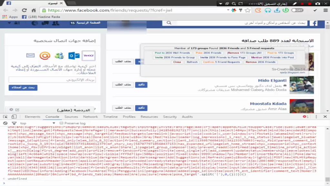Click the chat compose new message icon

point(17,110)
